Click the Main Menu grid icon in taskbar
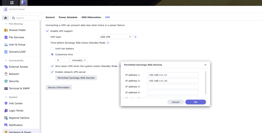Screen dimensions: 262x133 click(x=12, y=3)
